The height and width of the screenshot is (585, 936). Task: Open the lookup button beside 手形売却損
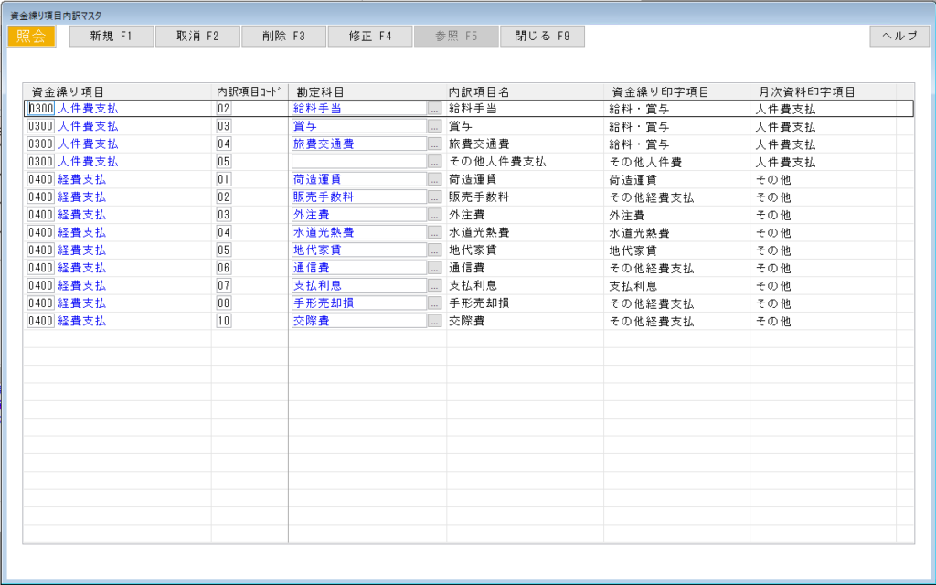tap(434, 303)
